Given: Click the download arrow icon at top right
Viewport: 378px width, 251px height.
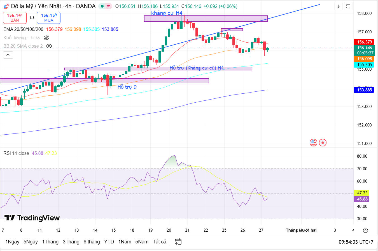Looking at the screenshot, I should 338,6.
